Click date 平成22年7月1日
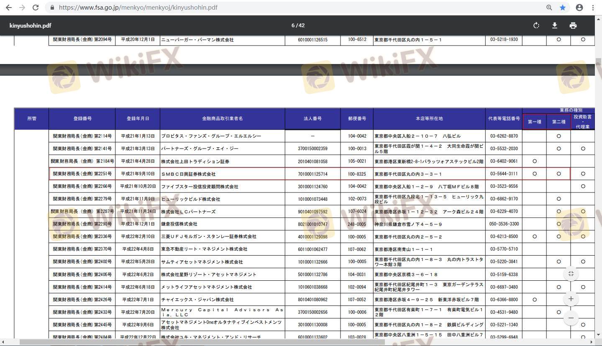 point(138,300)
